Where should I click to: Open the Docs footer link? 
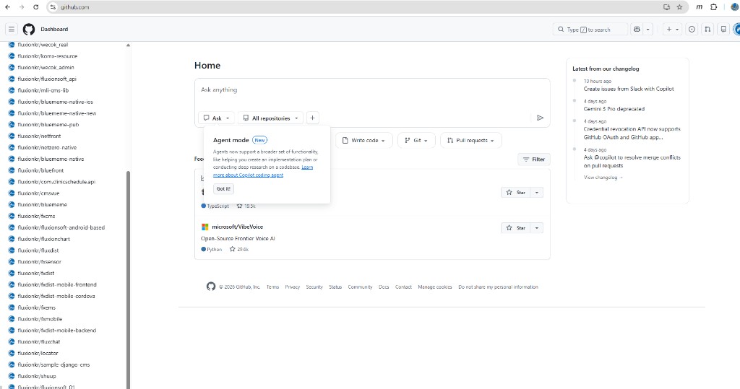coord(384,287)
